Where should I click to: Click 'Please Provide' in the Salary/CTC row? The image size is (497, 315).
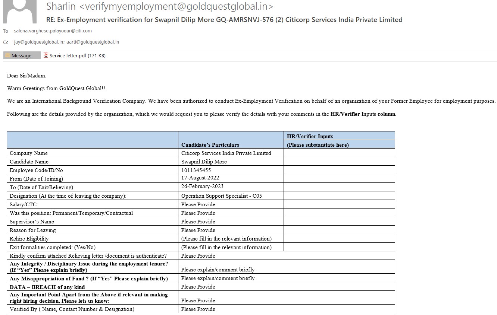(198, 204)
